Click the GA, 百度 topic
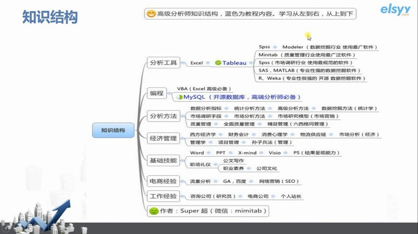The width and height of the screenshot is (418, 234). click(235, 181)
